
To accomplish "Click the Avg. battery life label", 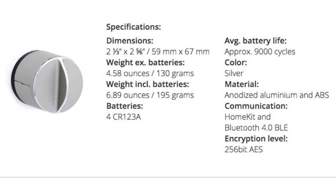I will coord(256,41).
